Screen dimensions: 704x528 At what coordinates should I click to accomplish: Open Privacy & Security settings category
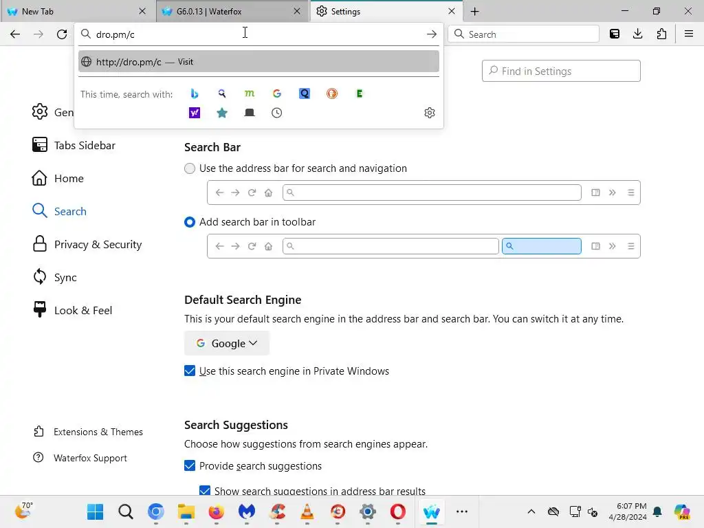point(87,245)
